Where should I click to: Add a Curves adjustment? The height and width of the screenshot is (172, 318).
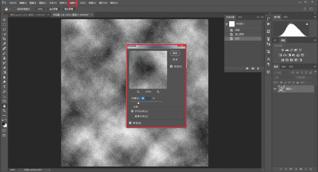click(x=291, y=50)
